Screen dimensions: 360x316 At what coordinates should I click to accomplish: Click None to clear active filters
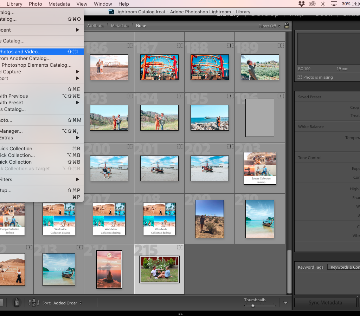(141, 25)
